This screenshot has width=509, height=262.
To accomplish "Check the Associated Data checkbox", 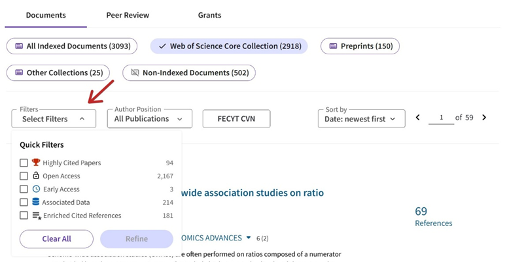I will coord(24,203).
